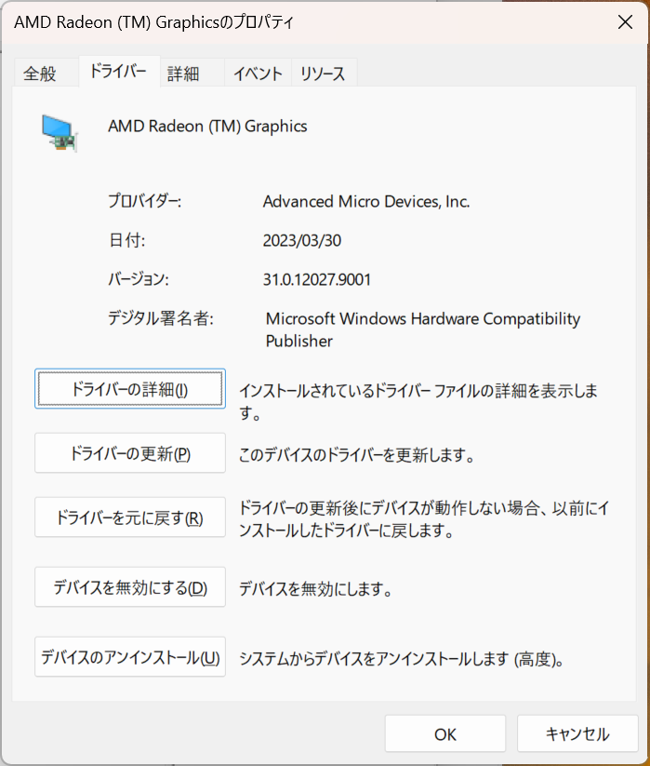
Task: Click the driver version 31.0.12027.9001 text
Action: coord(317,279)
